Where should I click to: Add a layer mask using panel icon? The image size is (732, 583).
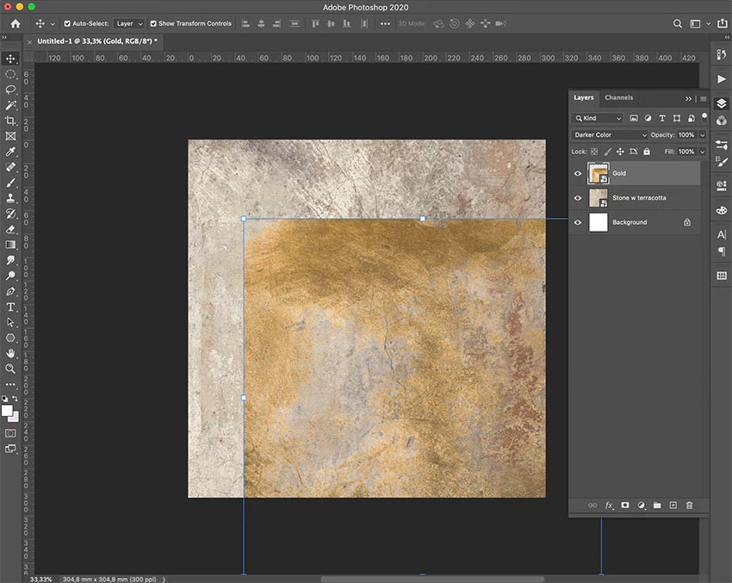coord(625,505)
